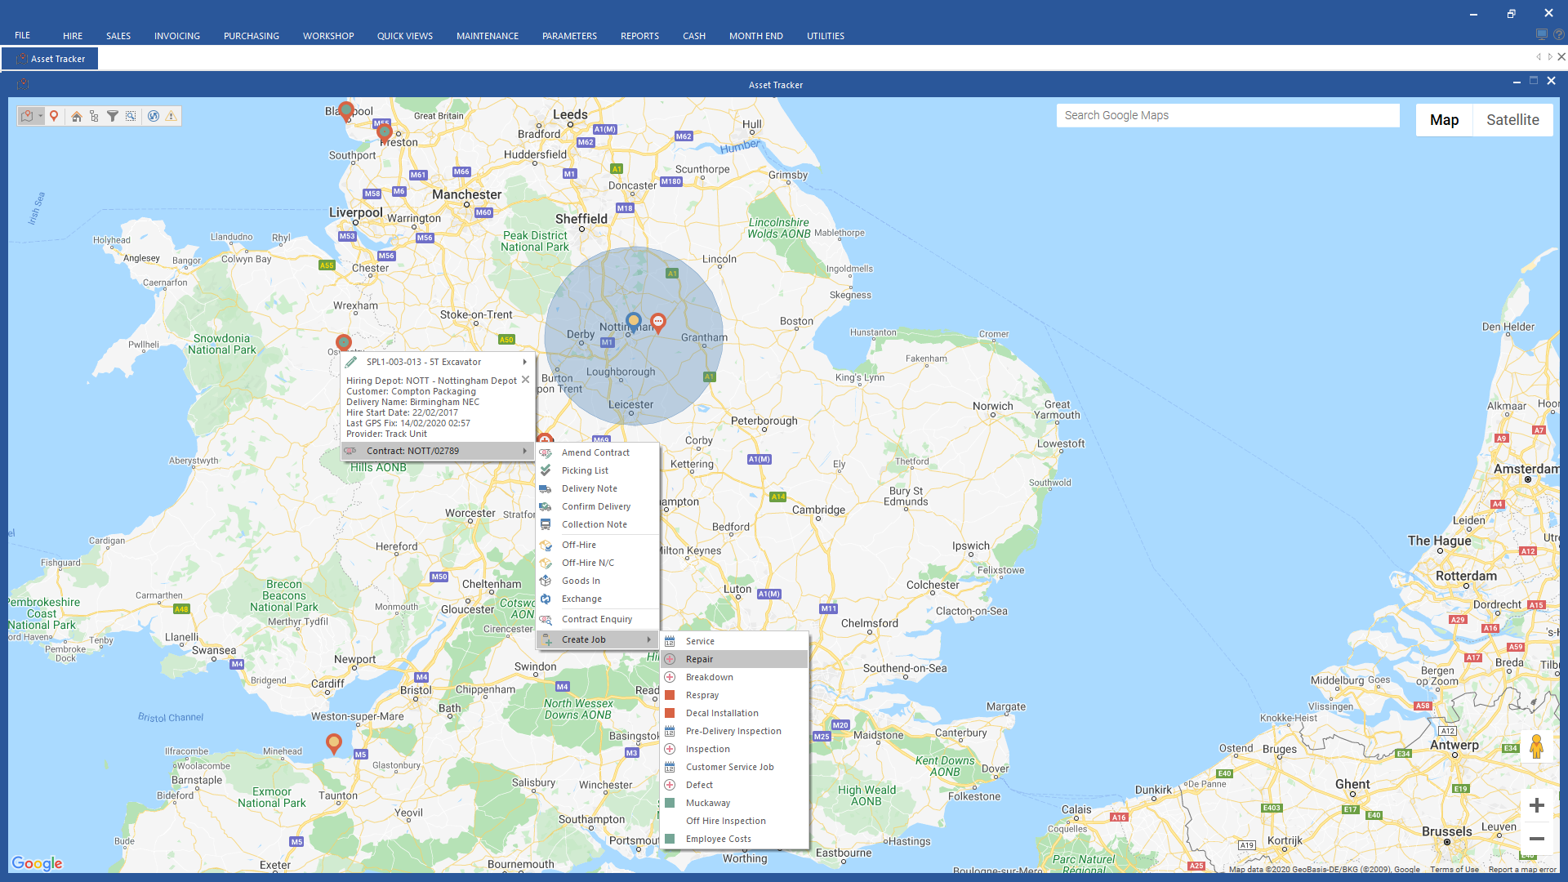Zoom out with the minus button
The image size is (1568, 882).
tap(1536, 839)
